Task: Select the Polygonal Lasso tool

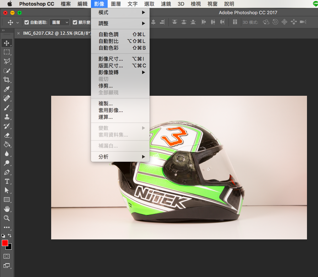Action: [x=7, y=61]
